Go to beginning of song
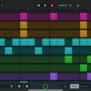 pyautogui.click(x=39, y=6)
